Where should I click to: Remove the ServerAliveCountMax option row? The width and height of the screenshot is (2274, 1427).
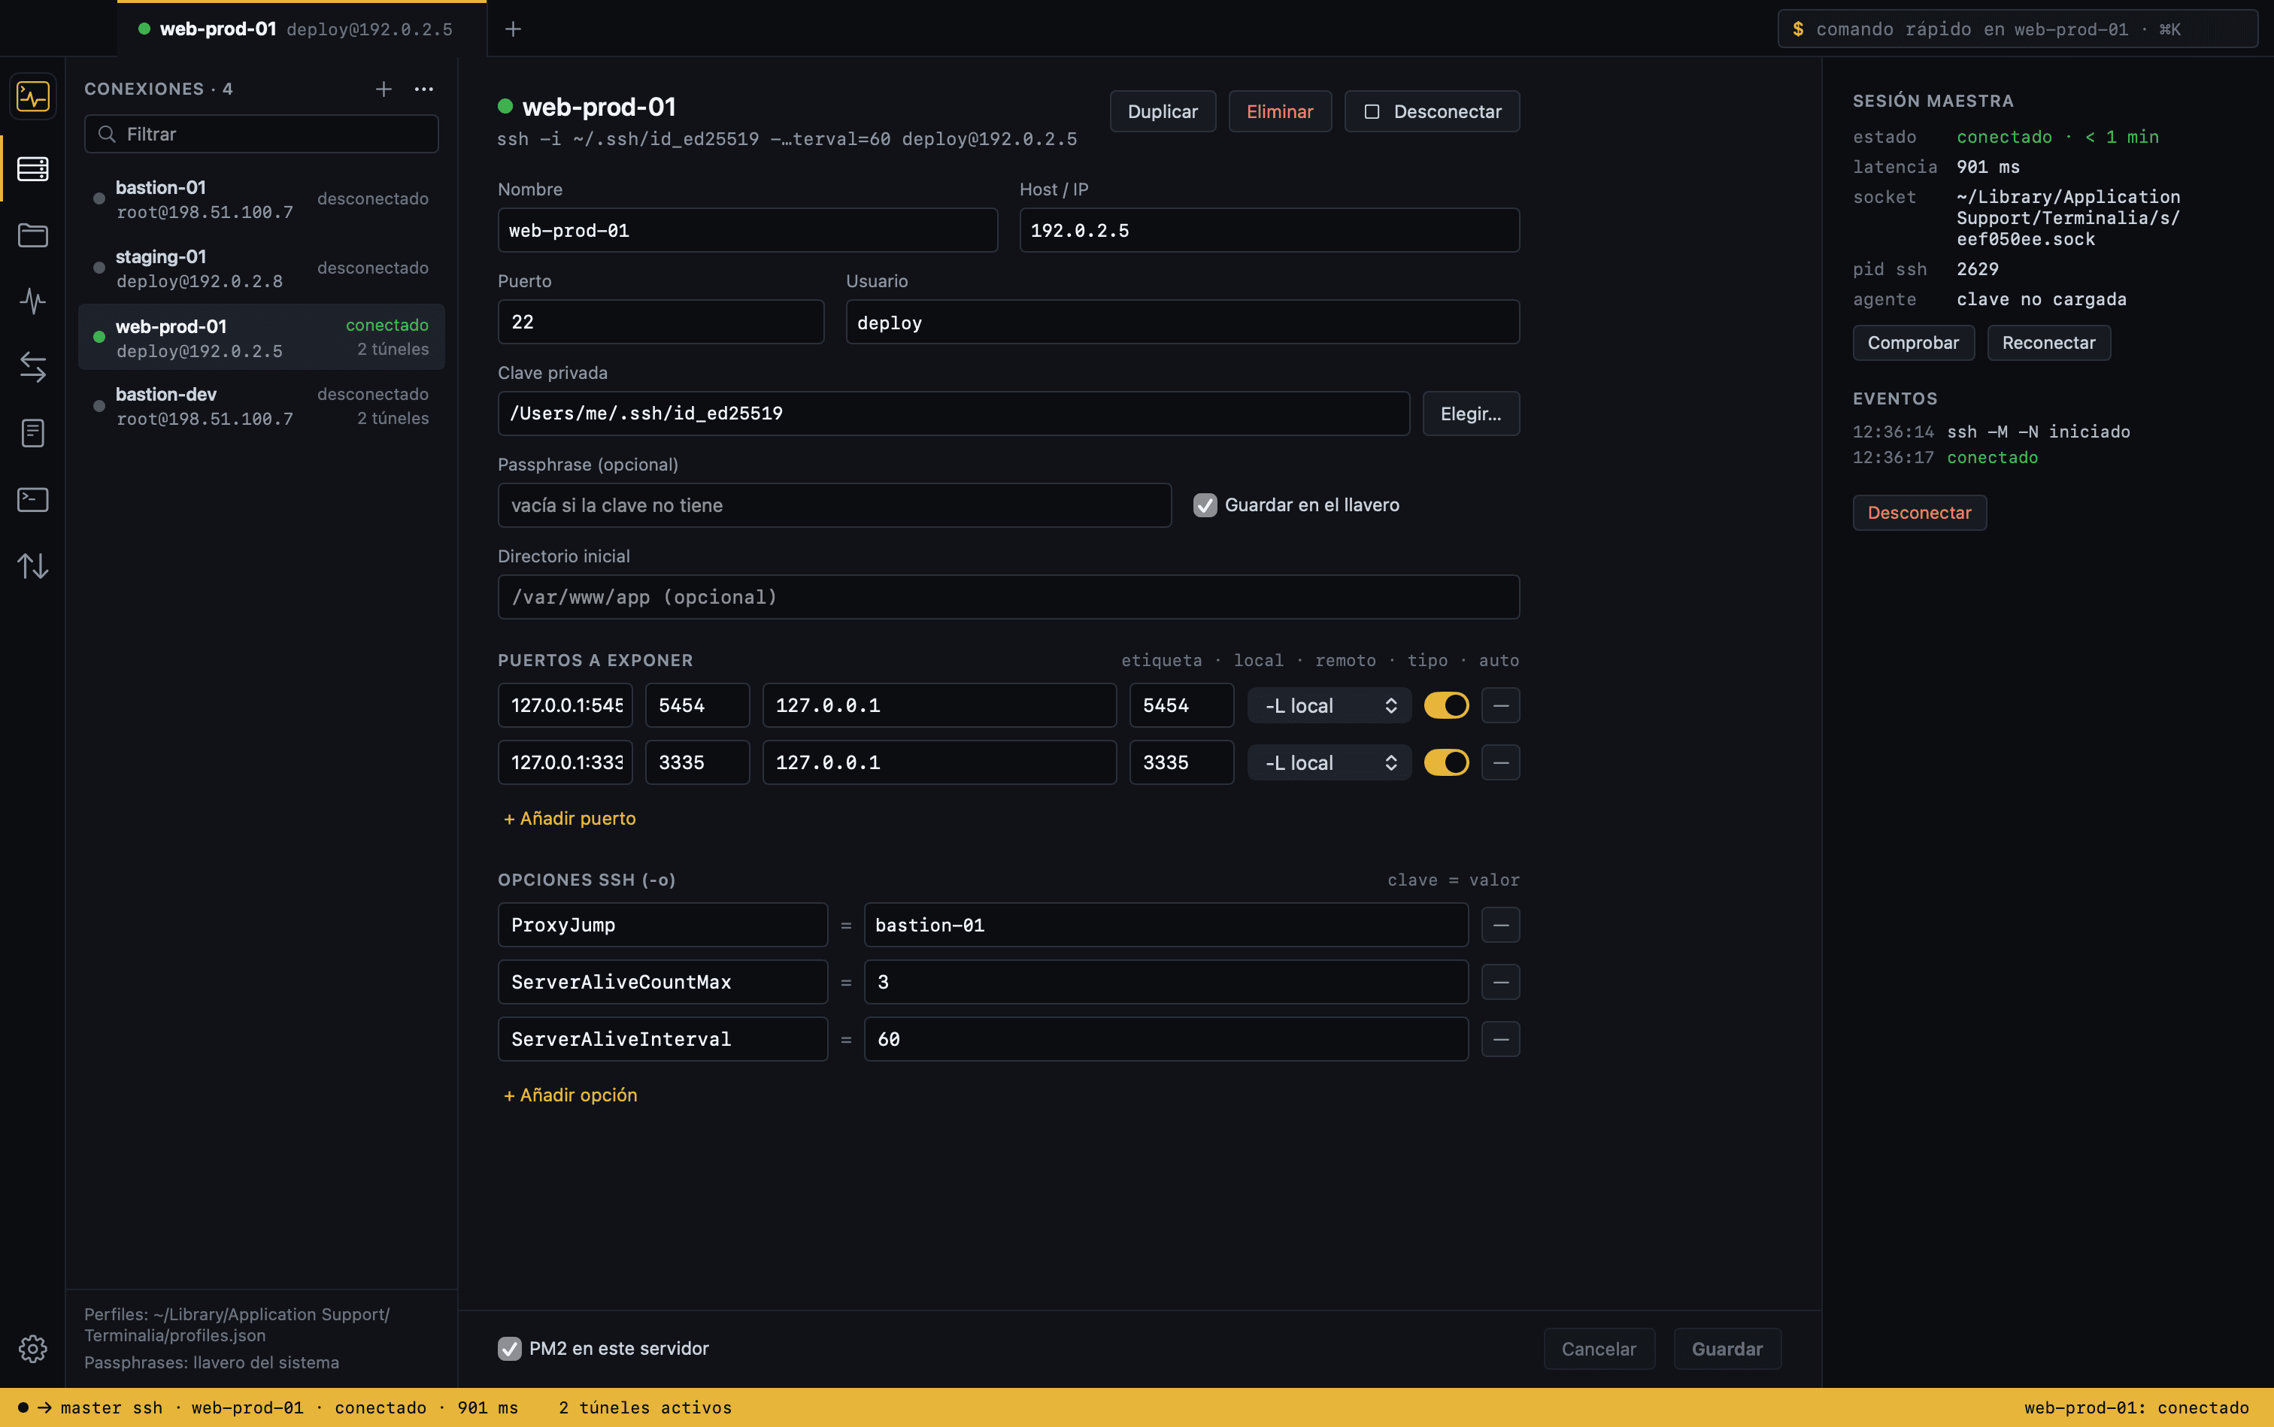[x=1500, y=983]
